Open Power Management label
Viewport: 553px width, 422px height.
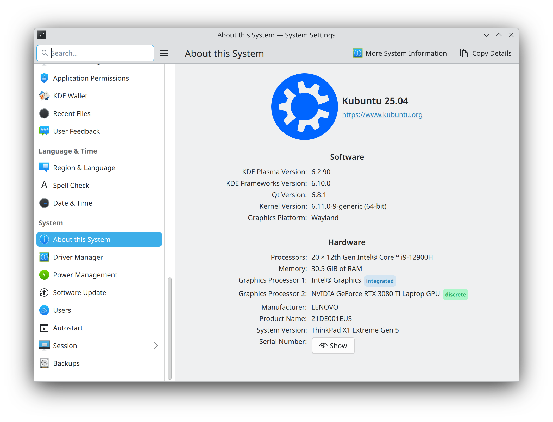[x=85, y=275]
